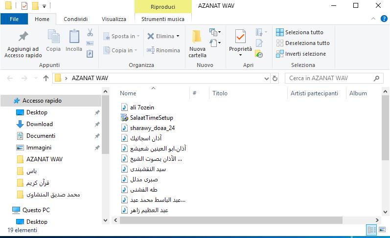Select the ali 7ozein audio file
This screenshot has width=390, height=238.
[142, 107]
